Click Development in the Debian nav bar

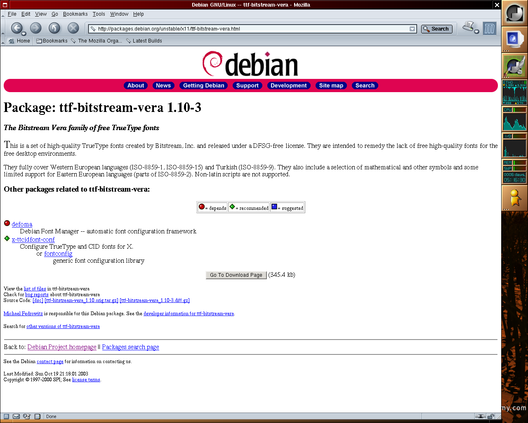click(x=289, y=86)
